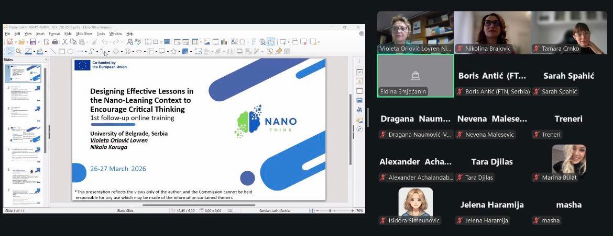The width and height of the screenshot is (613, 236).
Task: Click the Paste icon
Action: pyautogui.click(x=82, y=42)
